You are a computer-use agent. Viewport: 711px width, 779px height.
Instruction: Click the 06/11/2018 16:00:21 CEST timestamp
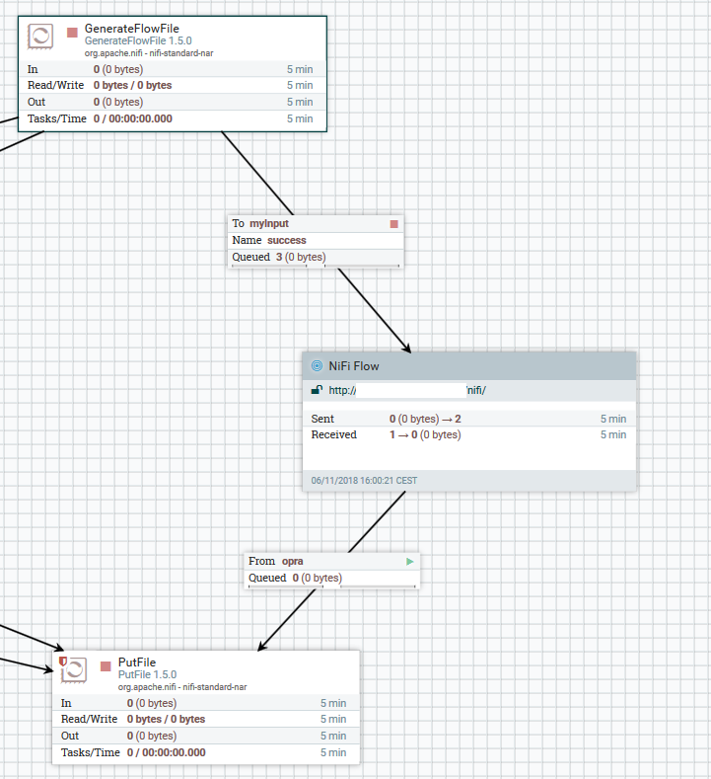pyautogui.click(x=364, y=481)
